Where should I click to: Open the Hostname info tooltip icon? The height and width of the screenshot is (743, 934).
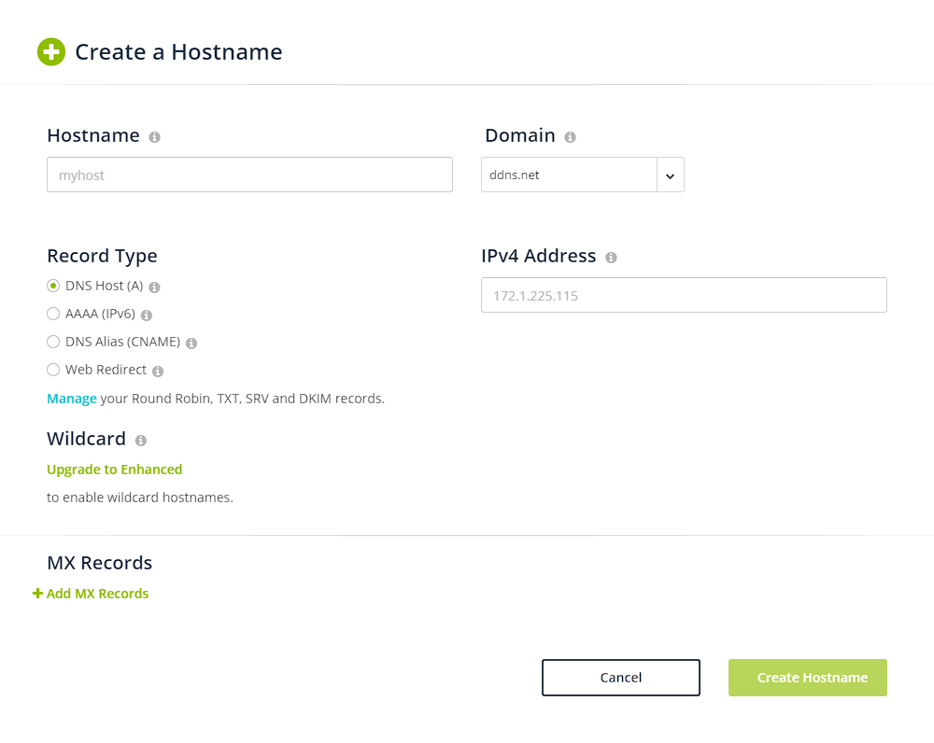click(154, 137)
